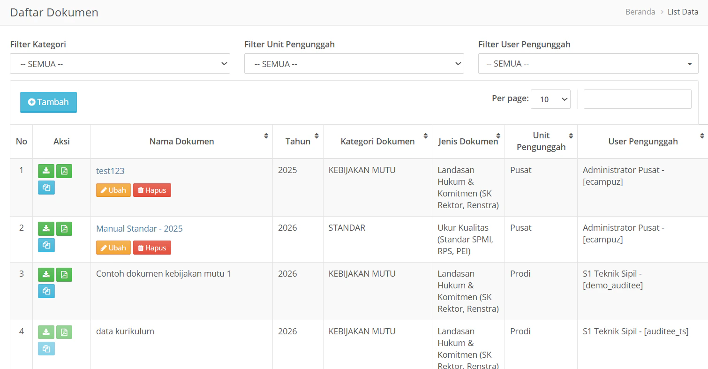This screenshot has height=369, width=708.
Task: Open the Filter Unit Pengunggah dropdown
Action: tap(354, 63)
